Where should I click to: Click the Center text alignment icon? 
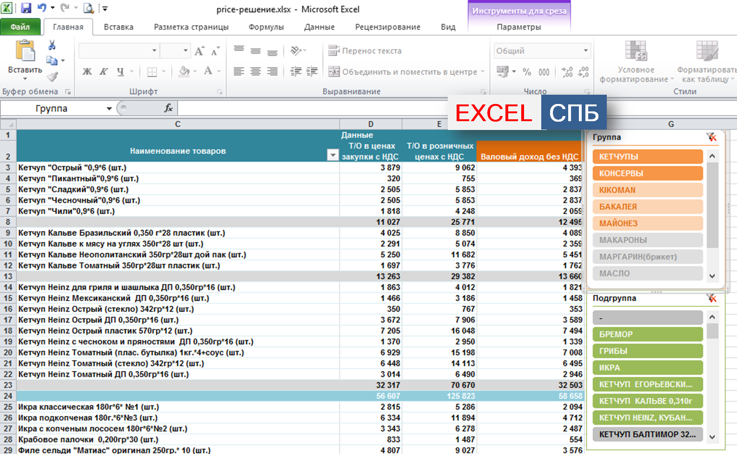click(255, 71)
